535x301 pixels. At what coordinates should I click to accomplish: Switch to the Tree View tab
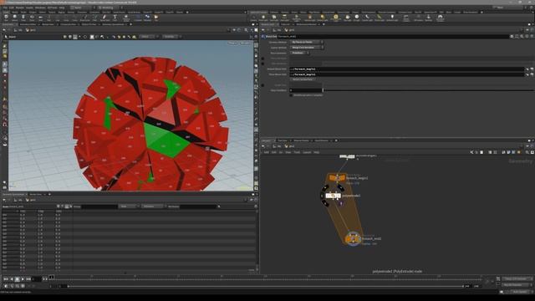tap(283, 140)
